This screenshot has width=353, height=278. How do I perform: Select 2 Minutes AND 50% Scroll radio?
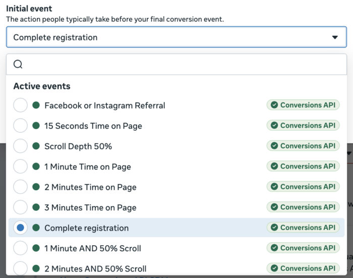pyautogui.click(x=20, y=268)
